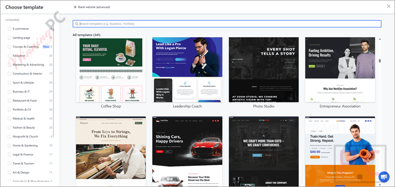
Task: Click the Entrepreneur Association caption
Action: tap(340, 106)
